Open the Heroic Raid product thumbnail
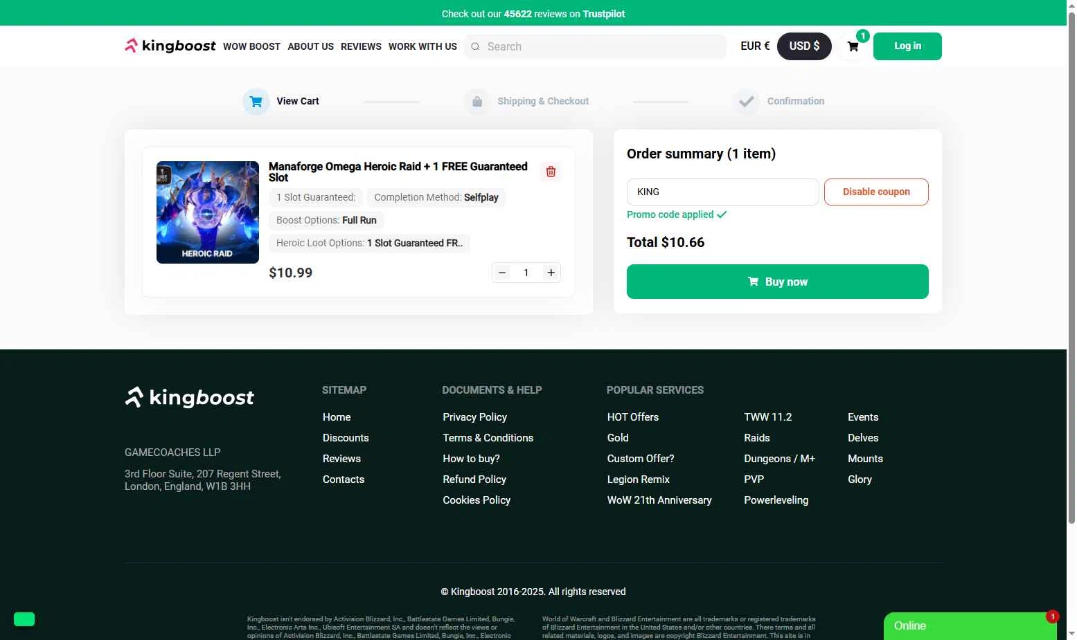This screenshot has width=1077, height=640. point(208,212)
